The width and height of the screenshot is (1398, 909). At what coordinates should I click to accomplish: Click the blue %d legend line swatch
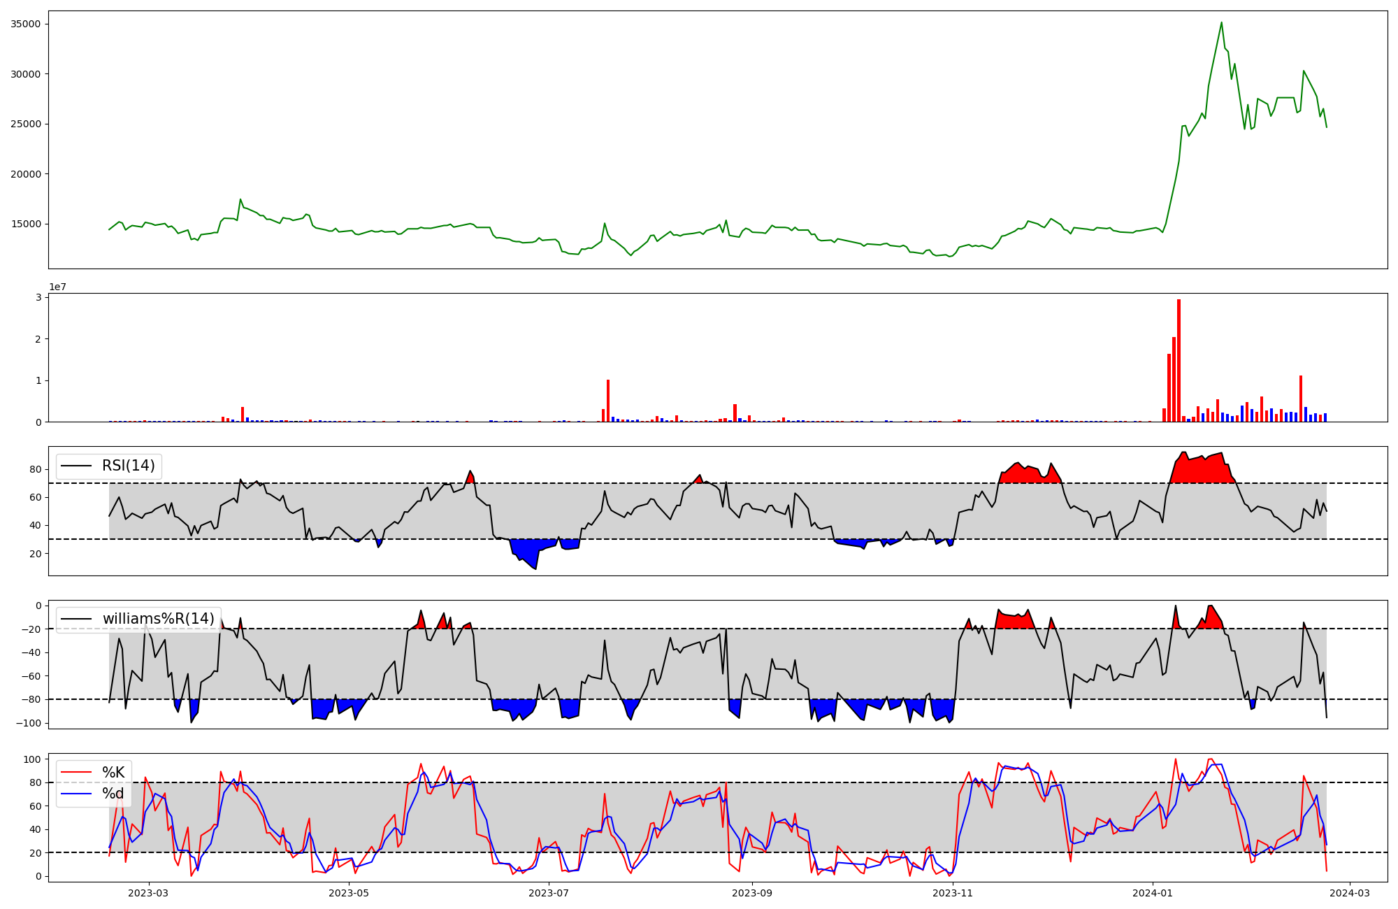pyautogui.click(x=76, y=794)
